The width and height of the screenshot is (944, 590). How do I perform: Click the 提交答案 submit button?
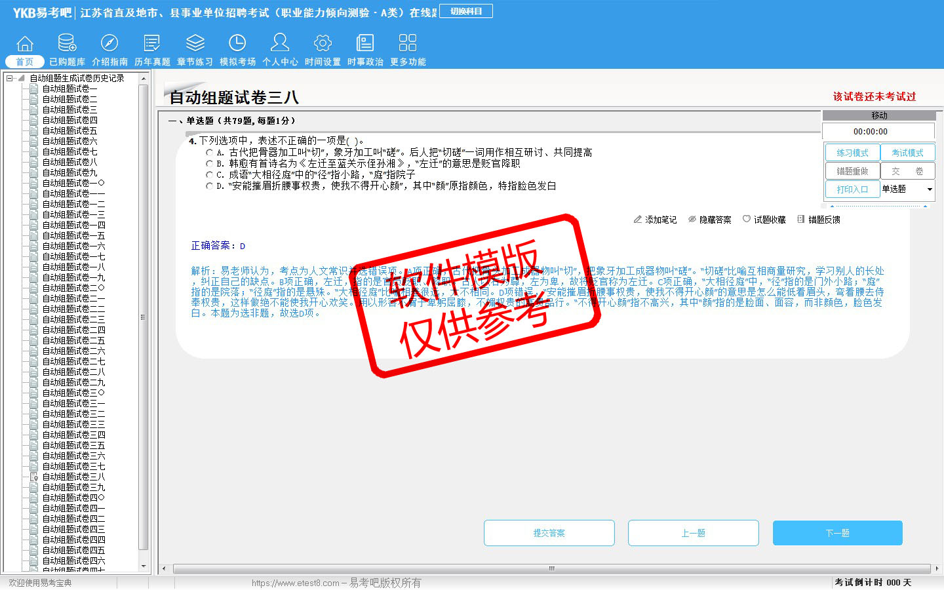pyautogui.click(x=549, y=533)
